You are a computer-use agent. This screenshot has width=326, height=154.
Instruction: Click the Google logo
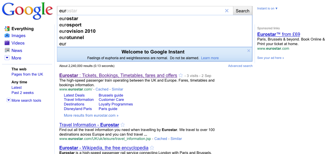[27, 11]
